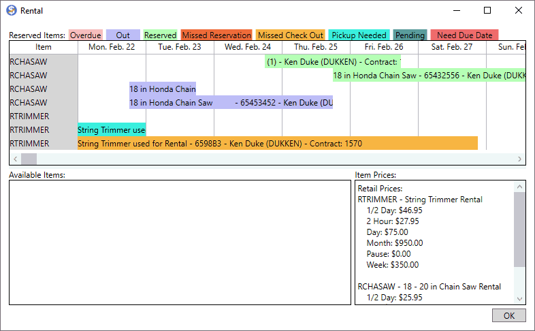Select the Overdue legend color swatch

click(x=86, y=35)
